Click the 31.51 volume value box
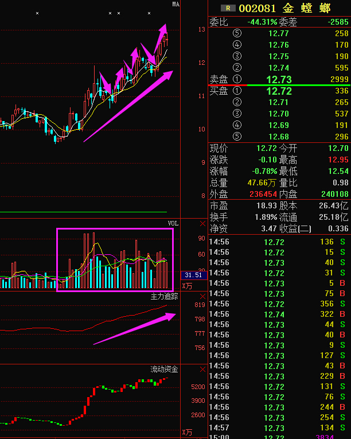 pyautogui.click(x=192, y=275)
